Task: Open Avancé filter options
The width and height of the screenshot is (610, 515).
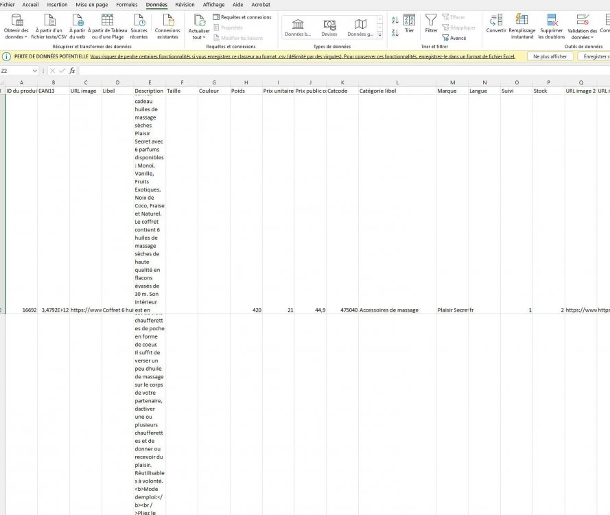Action: [x=454, y=38]
